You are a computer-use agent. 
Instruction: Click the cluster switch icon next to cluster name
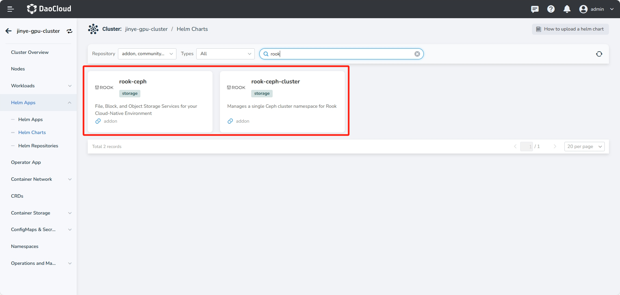69,31
